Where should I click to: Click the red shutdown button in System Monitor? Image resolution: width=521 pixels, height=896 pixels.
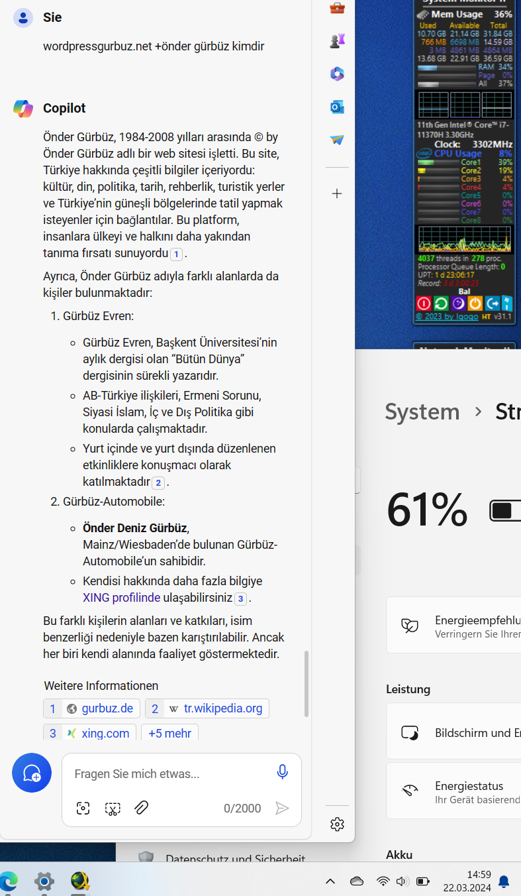424,304
